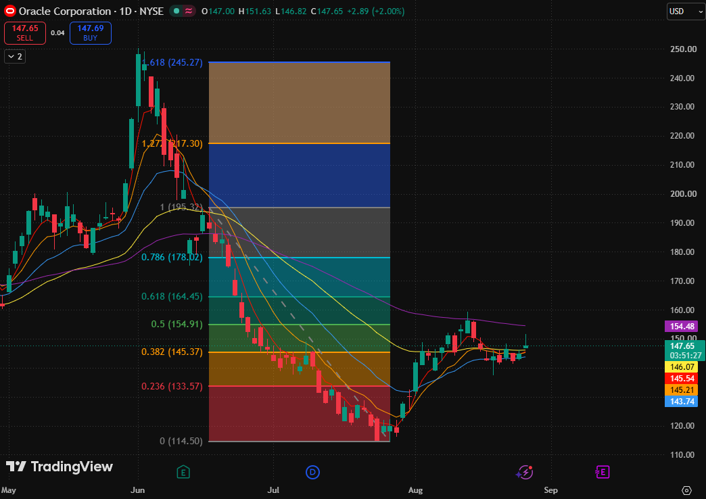Click the BUY 147.69 button
706x499 pixels.
pyautogui.click(x=91, y=33)
